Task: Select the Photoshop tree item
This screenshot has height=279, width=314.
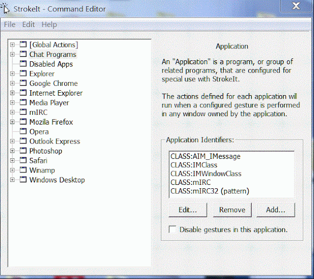Action: [x=46, y=151]
